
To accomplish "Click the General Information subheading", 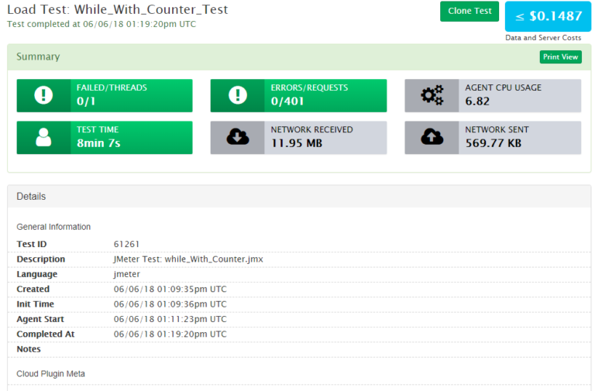I will point(53,227).
